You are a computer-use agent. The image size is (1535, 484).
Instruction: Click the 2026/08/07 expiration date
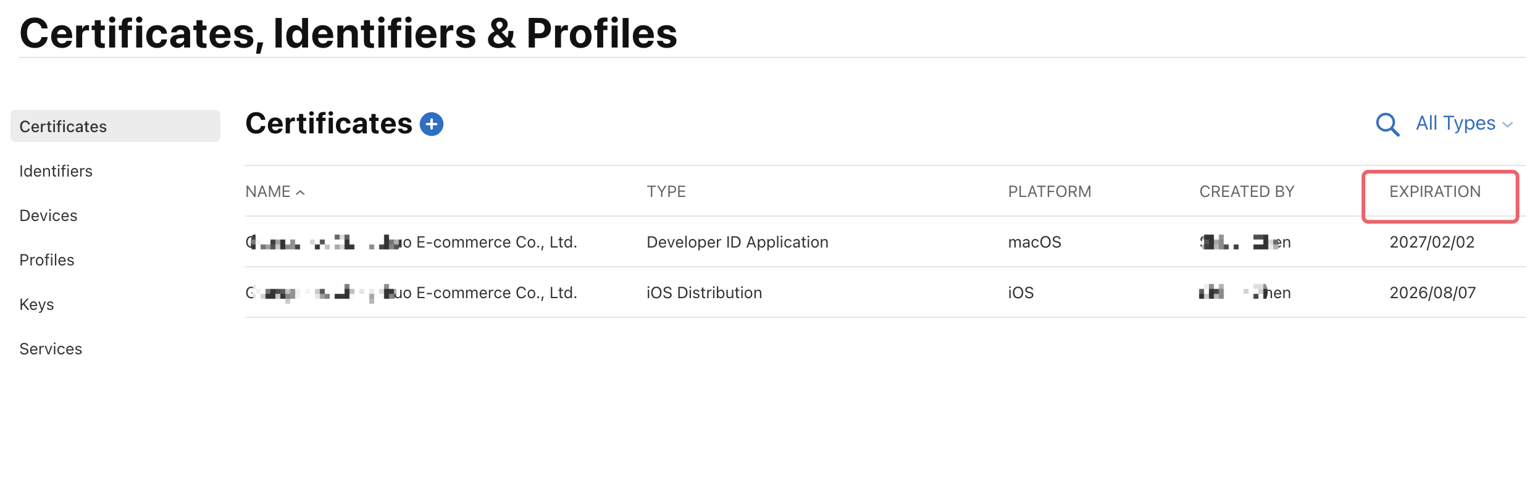tap(1432, 293)
